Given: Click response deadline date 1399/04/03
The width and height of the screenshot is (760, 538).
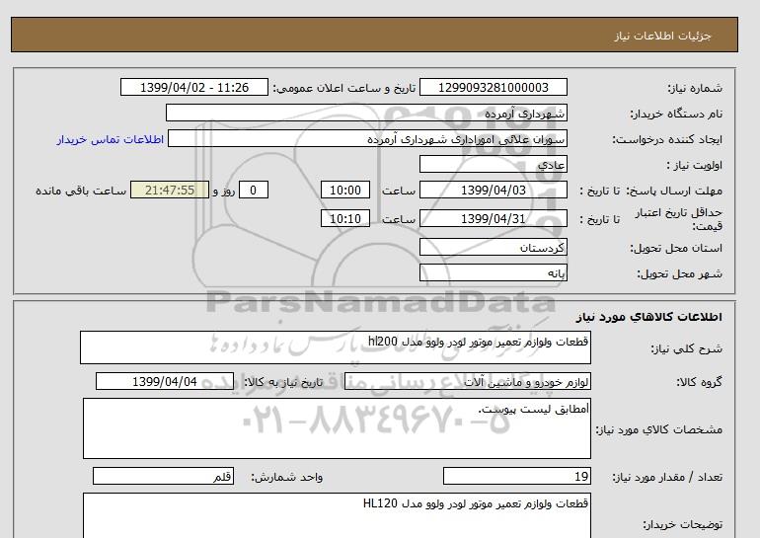Looking at the screenshot, I should (x=493, y=190).
